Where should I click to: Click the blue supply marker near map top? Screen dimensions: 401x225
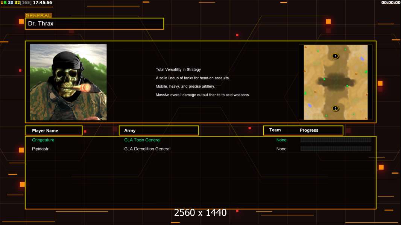tap(362, 59)
